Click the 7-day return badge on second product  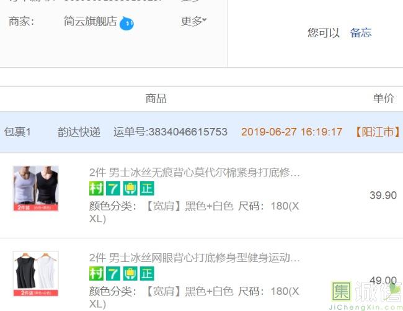[x=113, y=273]
